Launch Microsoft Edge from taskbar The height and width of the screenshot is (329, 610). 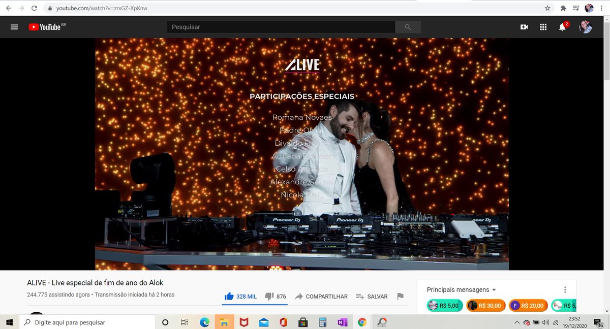pyautogui.click(x=204, y=322)
